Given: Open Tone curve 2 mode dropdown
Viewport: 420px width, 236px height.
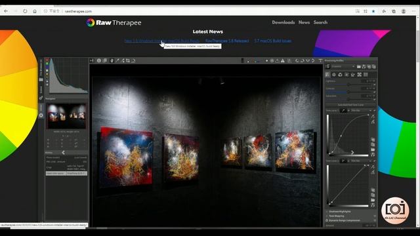Looking at the screenshot, I should click(362, 161).
